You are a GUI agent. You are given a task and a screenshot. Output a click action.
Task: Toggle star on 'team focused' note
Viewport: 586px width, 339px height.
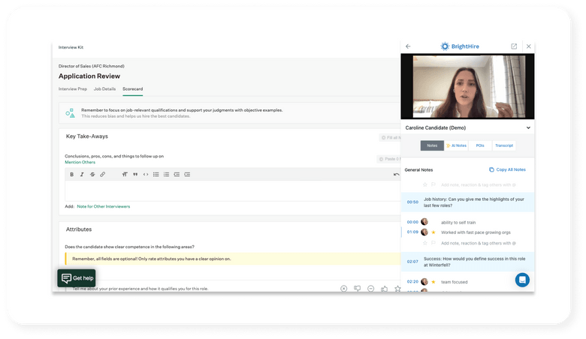[x=433, y=282]
